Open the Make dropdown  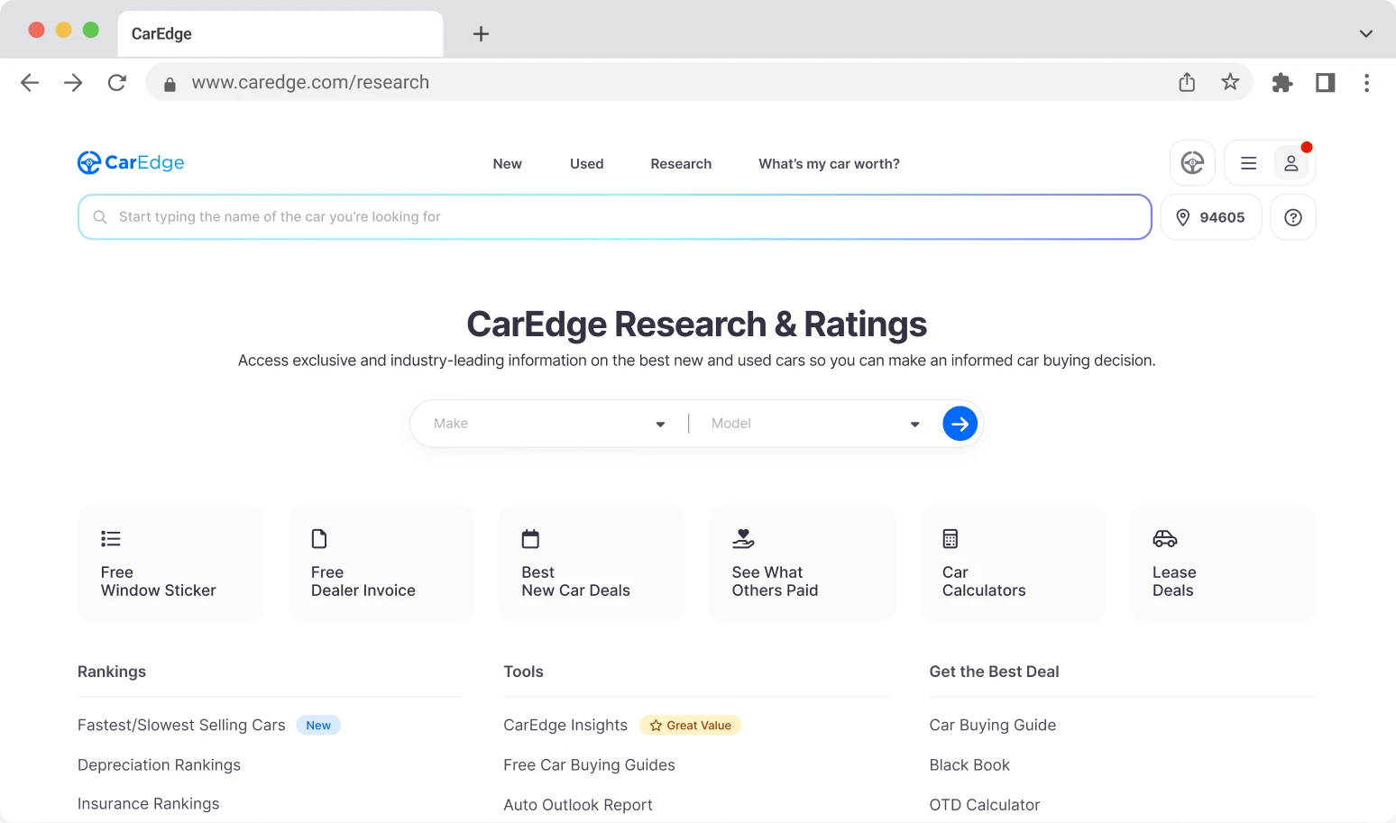pos(548,424)
